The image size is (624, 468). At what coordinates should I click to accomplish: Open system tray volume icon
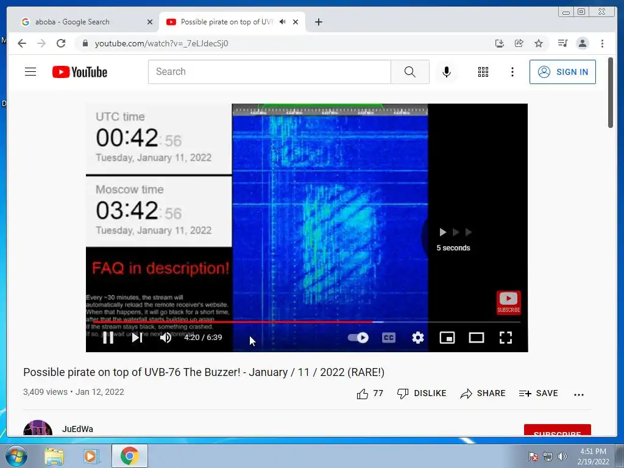tap(562, 456)
